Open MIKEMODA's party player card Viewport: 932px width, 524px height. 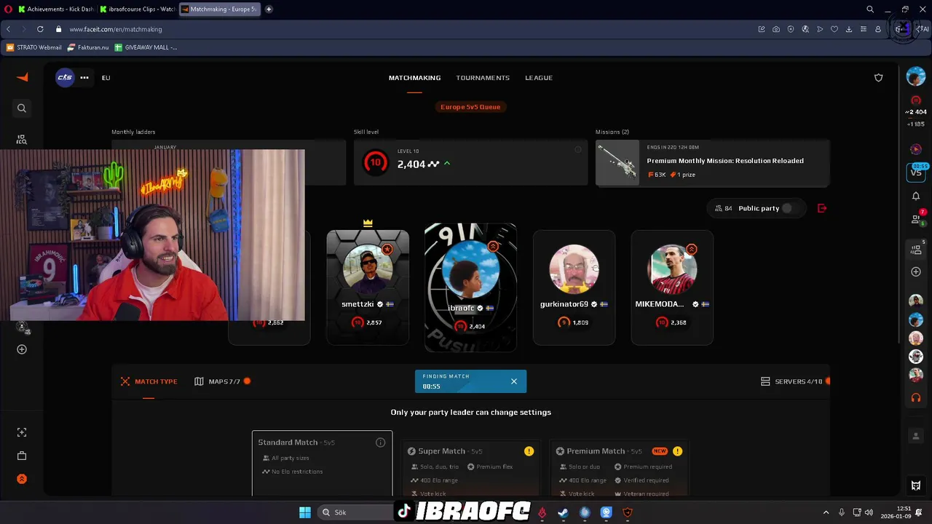click(x=672, y=287)
